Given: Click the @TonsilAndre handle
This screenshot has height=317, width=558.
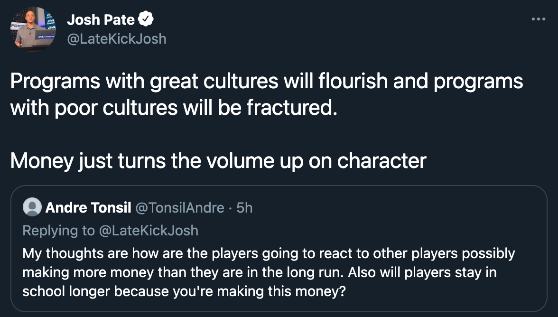Looking at the screenshot, I should pyautogui.click(x=180, y=208).
